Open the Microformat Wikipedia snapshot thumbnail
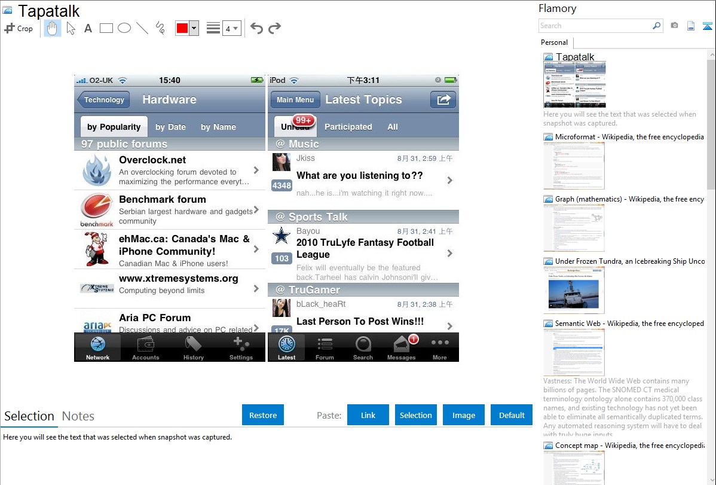The width and height of the screenshot is (716, 485). click(574, 166)
